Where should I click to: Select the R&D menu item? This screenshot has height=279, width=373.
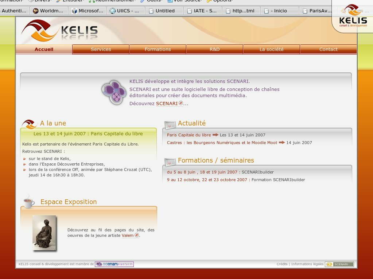coord(214,49)
